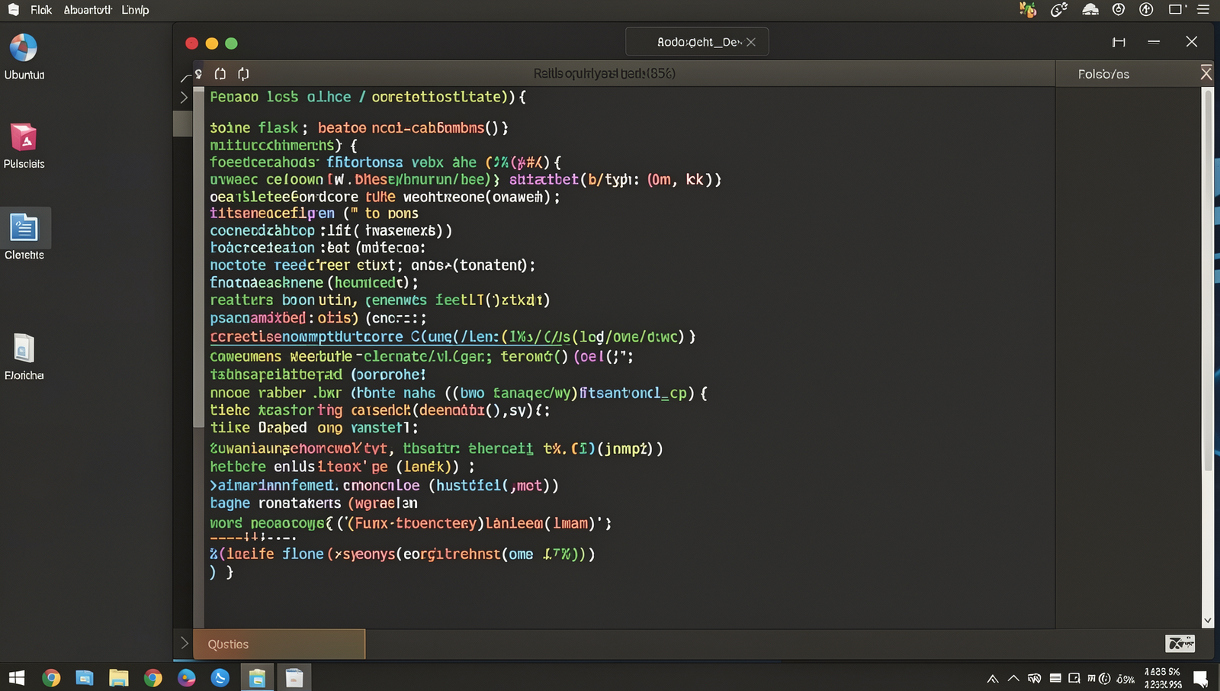This screenshot has height=691, width=1220.
Task: Close the Aodo:gcht_De tab
Action: tap(751, 42)
